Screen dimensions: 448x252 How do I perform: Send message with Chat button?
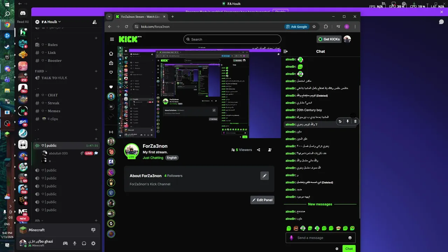tap(349, 249)
